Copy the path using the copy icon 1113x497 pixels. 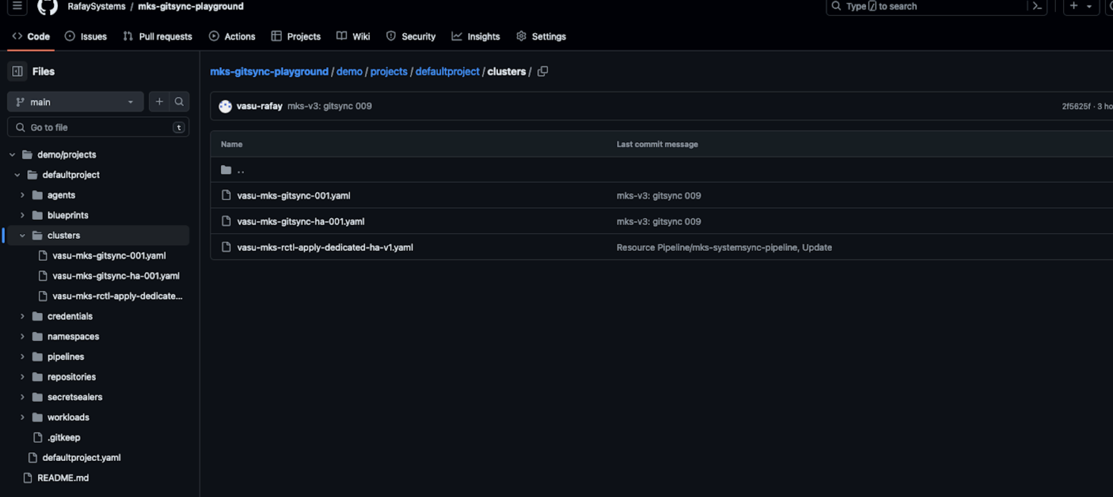[x=543, y=71]
